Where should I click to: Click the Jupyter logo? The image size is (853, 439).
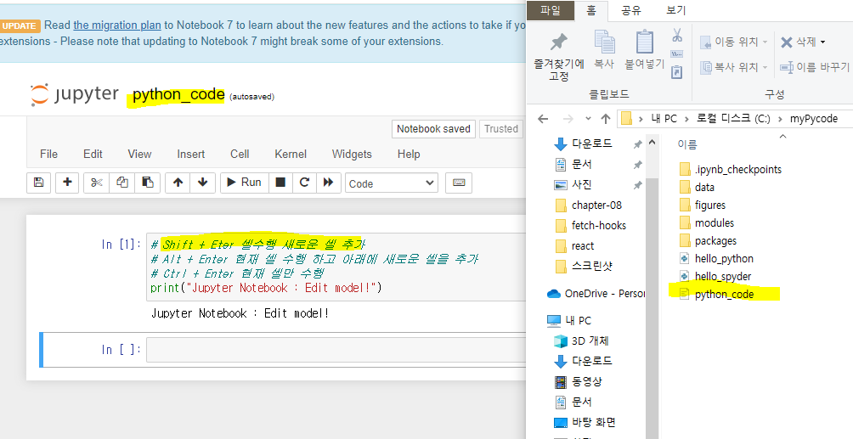75,94
